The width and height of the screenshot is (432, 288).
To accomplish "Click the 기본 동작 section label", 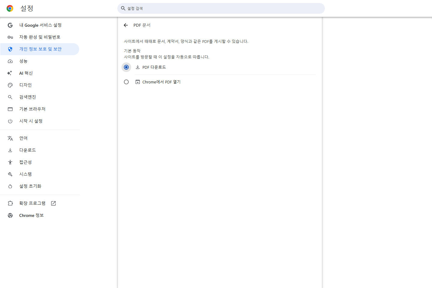I will (132, 51).
